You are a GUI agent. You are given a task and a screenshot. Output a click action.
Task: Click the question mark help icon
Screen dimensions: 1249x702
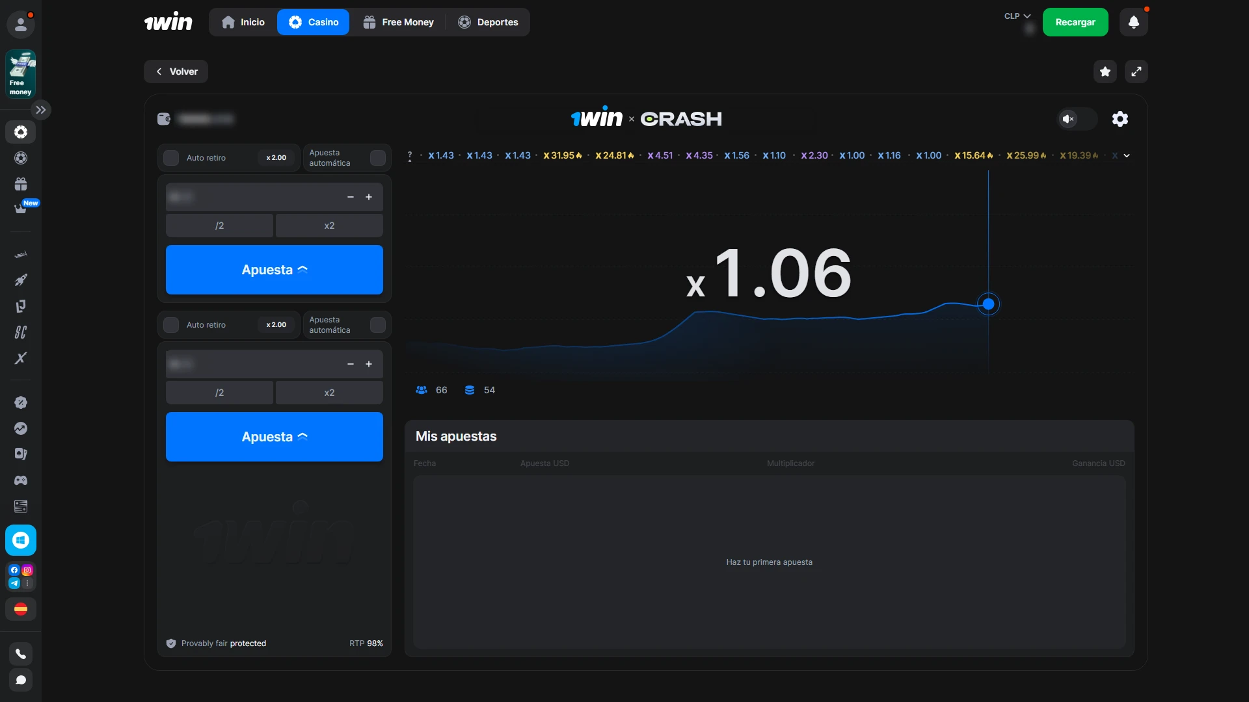410,156
